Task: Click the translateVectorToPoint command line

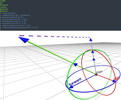Action: pyautogui.click(x=20, y=28)
